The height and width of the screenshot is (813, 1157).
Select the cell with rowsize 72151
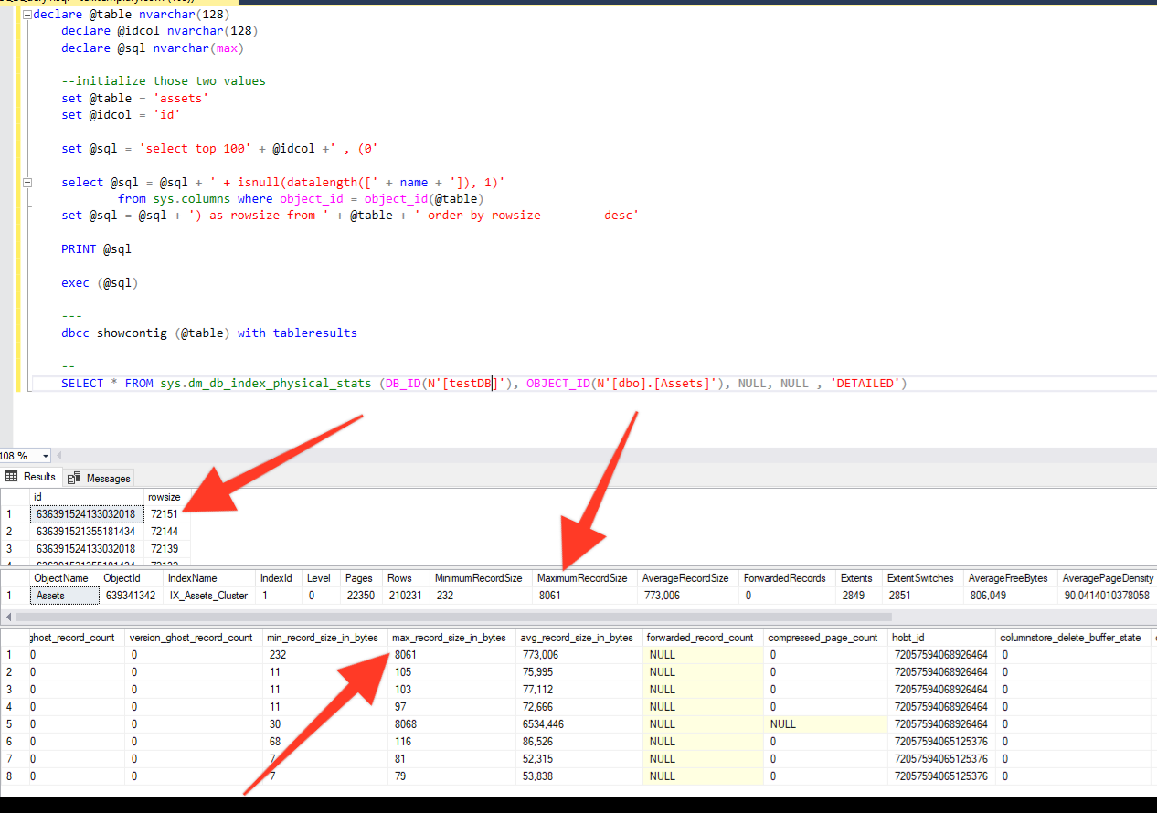tap(165, 514)
